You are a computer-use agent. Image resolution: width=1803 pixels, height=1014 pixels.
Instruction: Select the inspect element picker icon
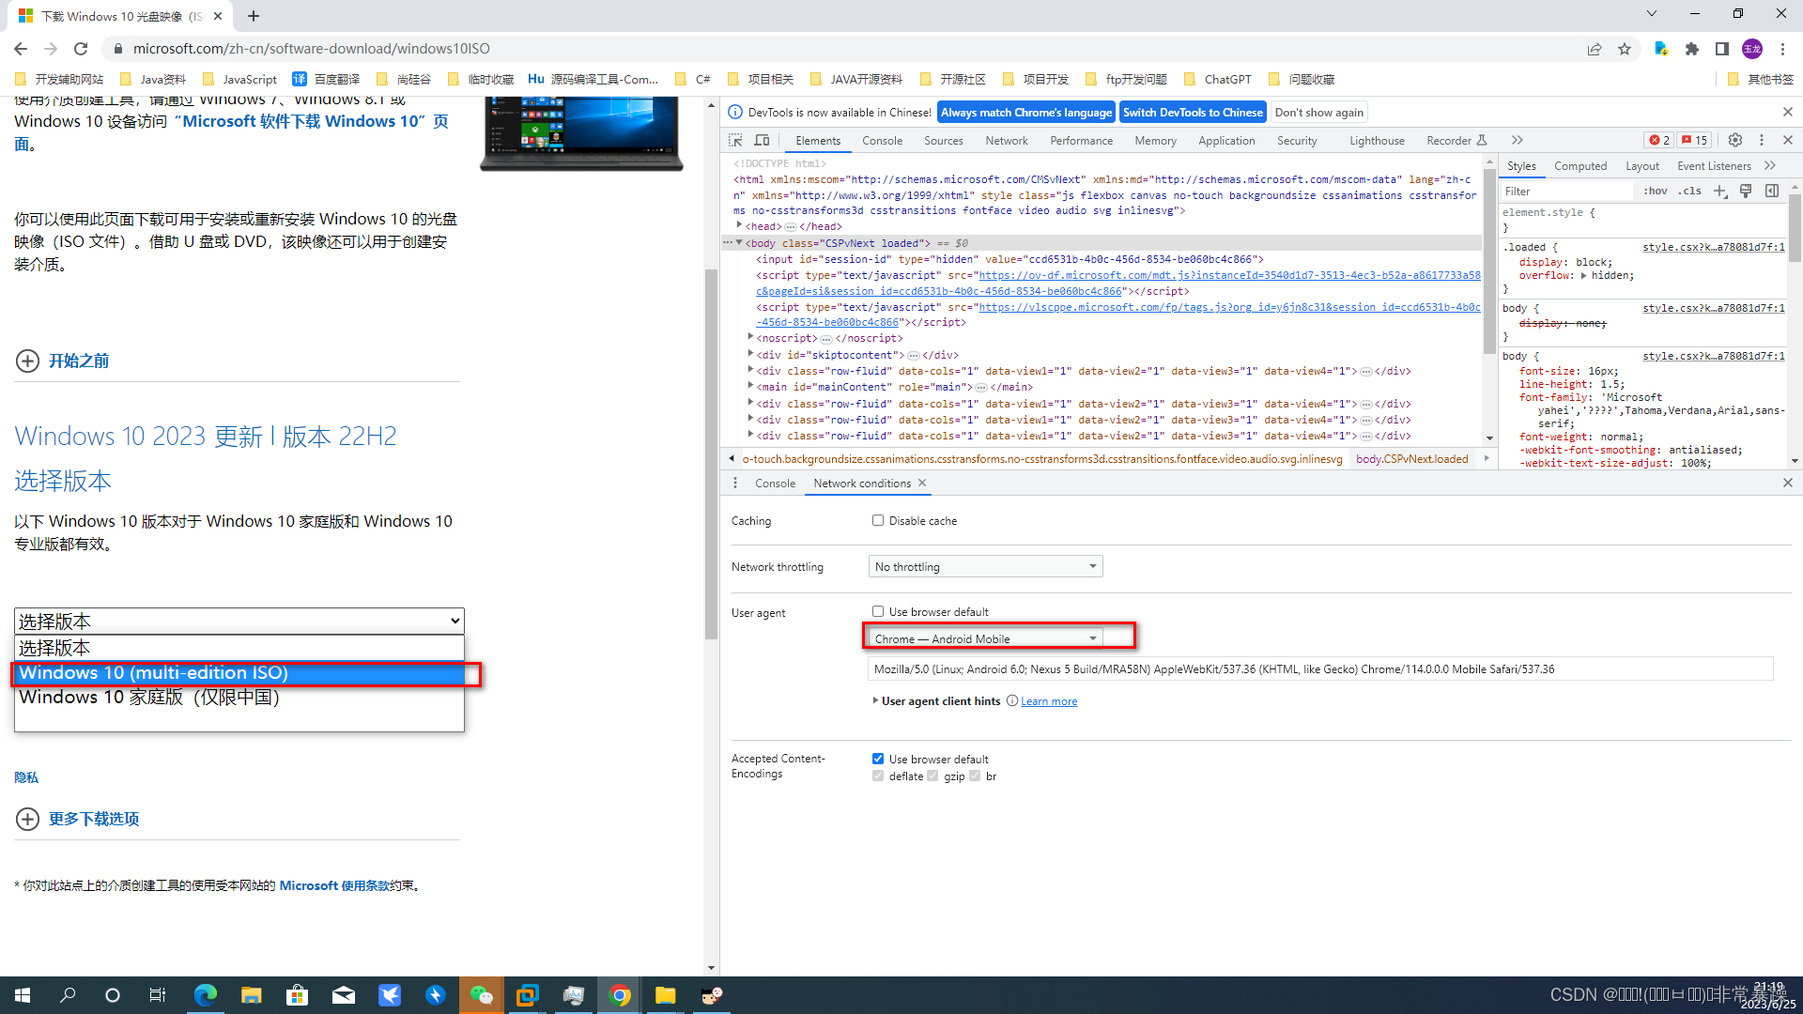point(736,141)
